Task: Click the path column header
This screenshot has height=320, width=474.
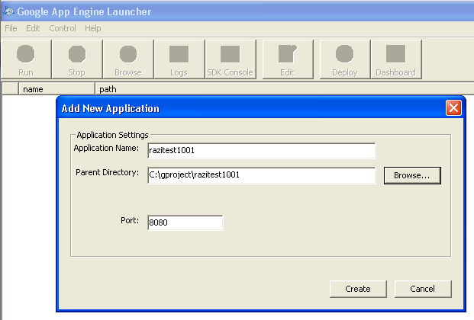Action: coord(284,89)
